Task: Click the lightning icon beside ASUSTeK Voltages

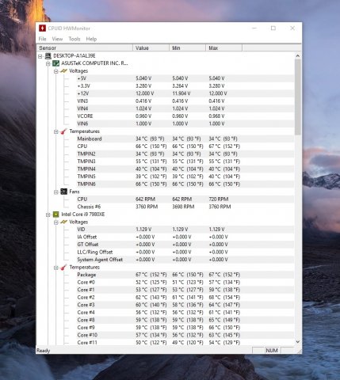Action: tap(63, 71)
